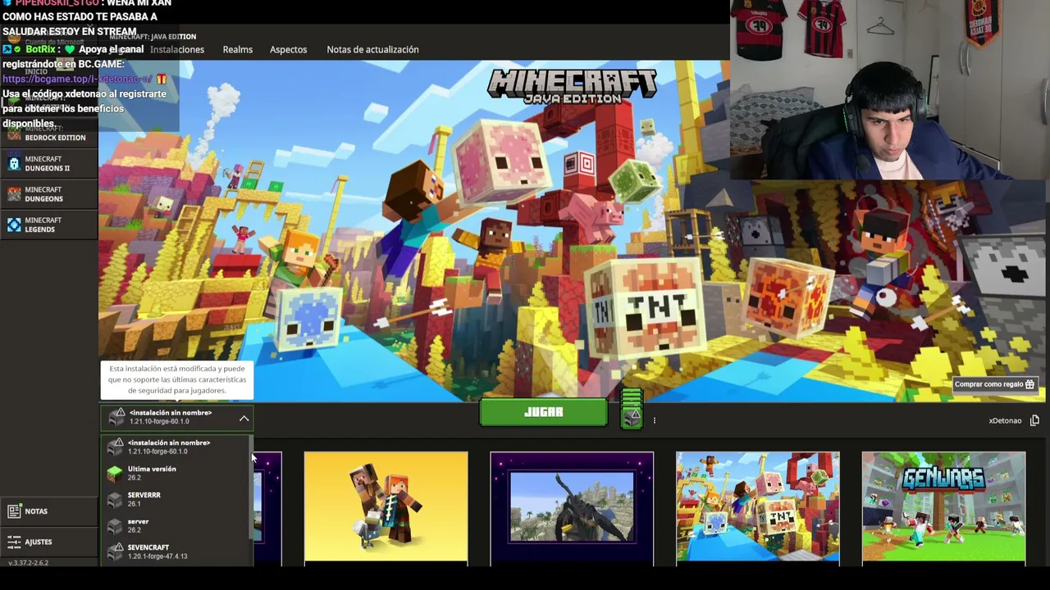The image size is (1050, 590).
Task: Click the green JUGAR button
Action: pos(543,412)
